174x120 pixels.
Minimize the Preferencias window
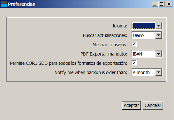[x=155, y=4]
